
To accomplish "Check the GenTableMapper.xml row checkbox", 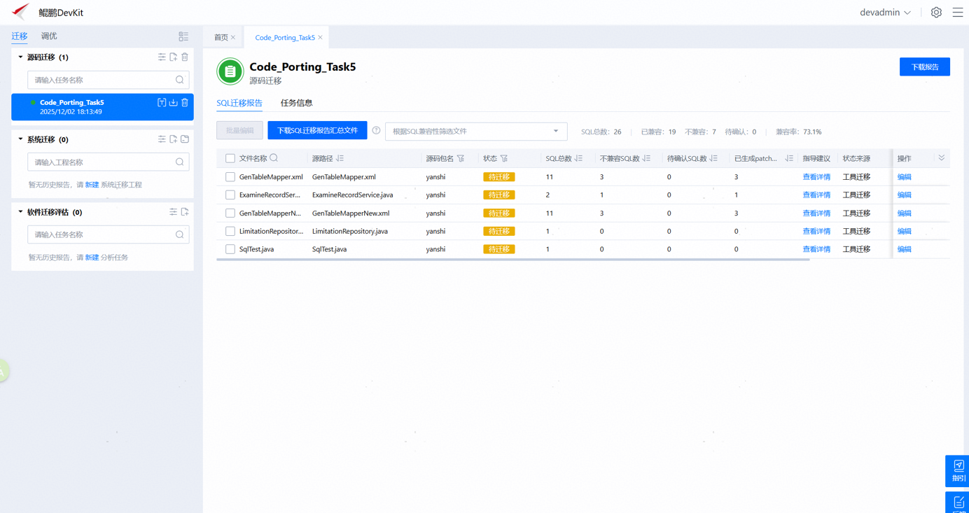I will (x=230, y=177).
